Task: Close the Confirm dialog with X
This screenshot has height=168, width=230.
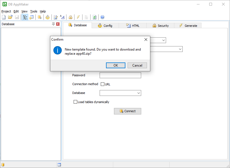Action: [x=146, y=40]
